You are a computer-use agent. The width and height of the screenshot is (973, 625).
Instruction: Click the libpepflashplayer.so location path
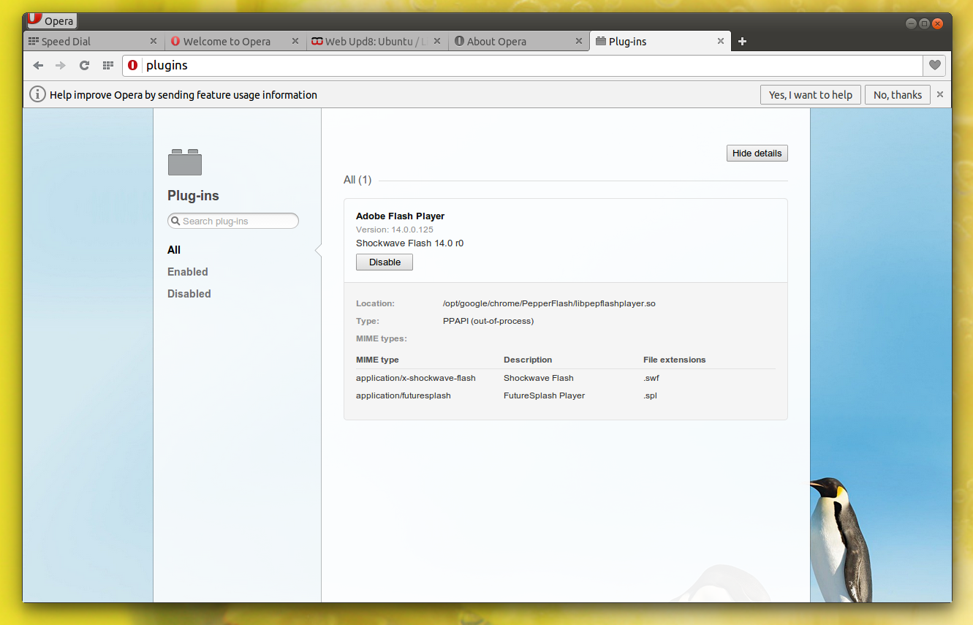click(x=549, y=303)
